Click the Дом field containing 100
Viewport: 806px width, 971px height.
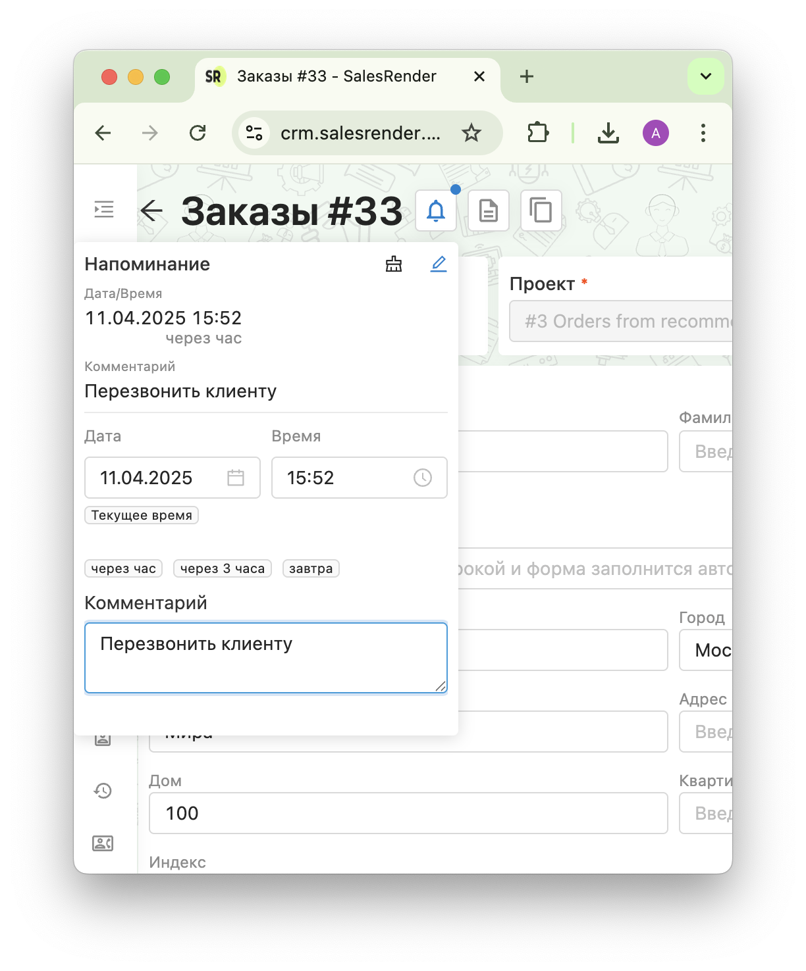click(x=408, y=813)
